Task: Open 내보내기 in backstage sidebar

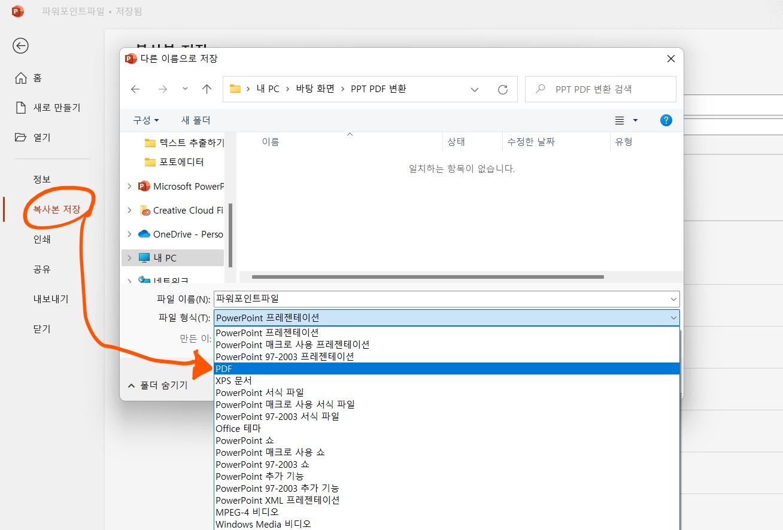Action: 51,299
